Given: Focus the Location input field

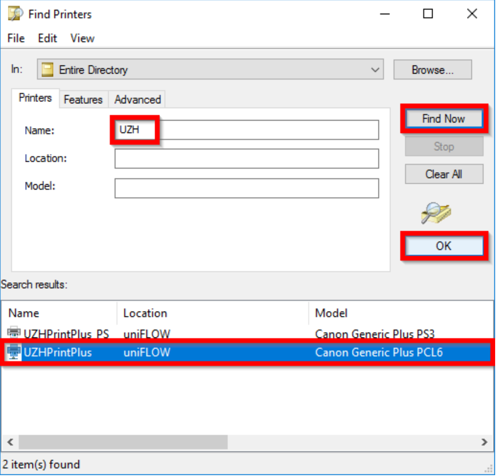Looking at the screenshot, I should coord(246,159).
